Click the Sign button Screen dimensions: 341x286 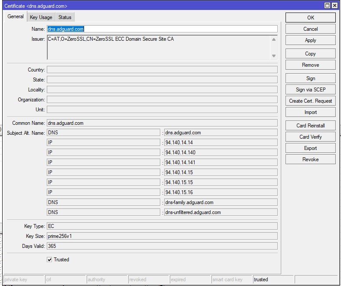[x=310, y=78]
